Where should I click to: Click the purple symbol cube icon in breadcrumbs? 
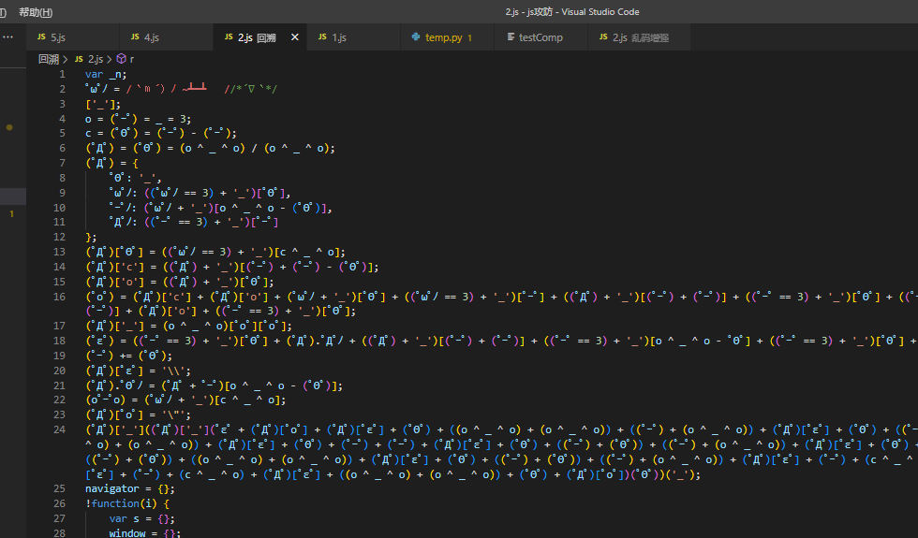(x=121, y=58)
